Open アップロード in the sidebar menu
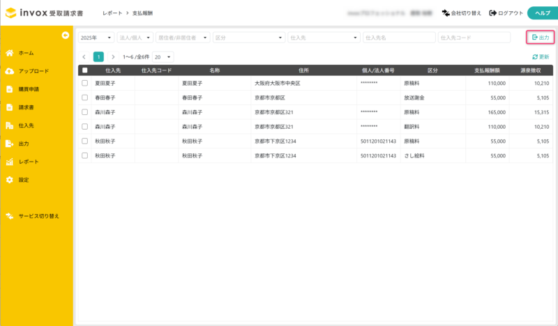Image resolution: width=558 pixels, height=326 pixels. 33,71
